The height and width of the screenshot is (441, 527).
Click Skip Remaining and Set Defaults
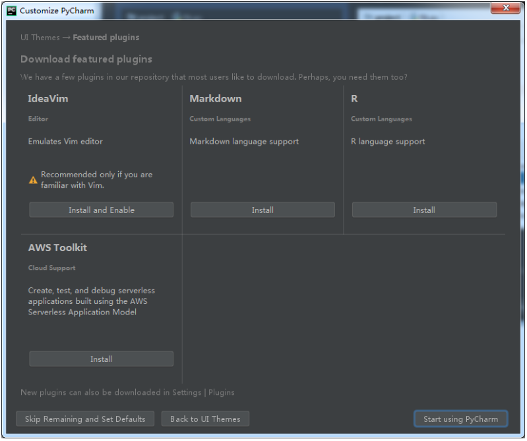(x=85, y=419)
